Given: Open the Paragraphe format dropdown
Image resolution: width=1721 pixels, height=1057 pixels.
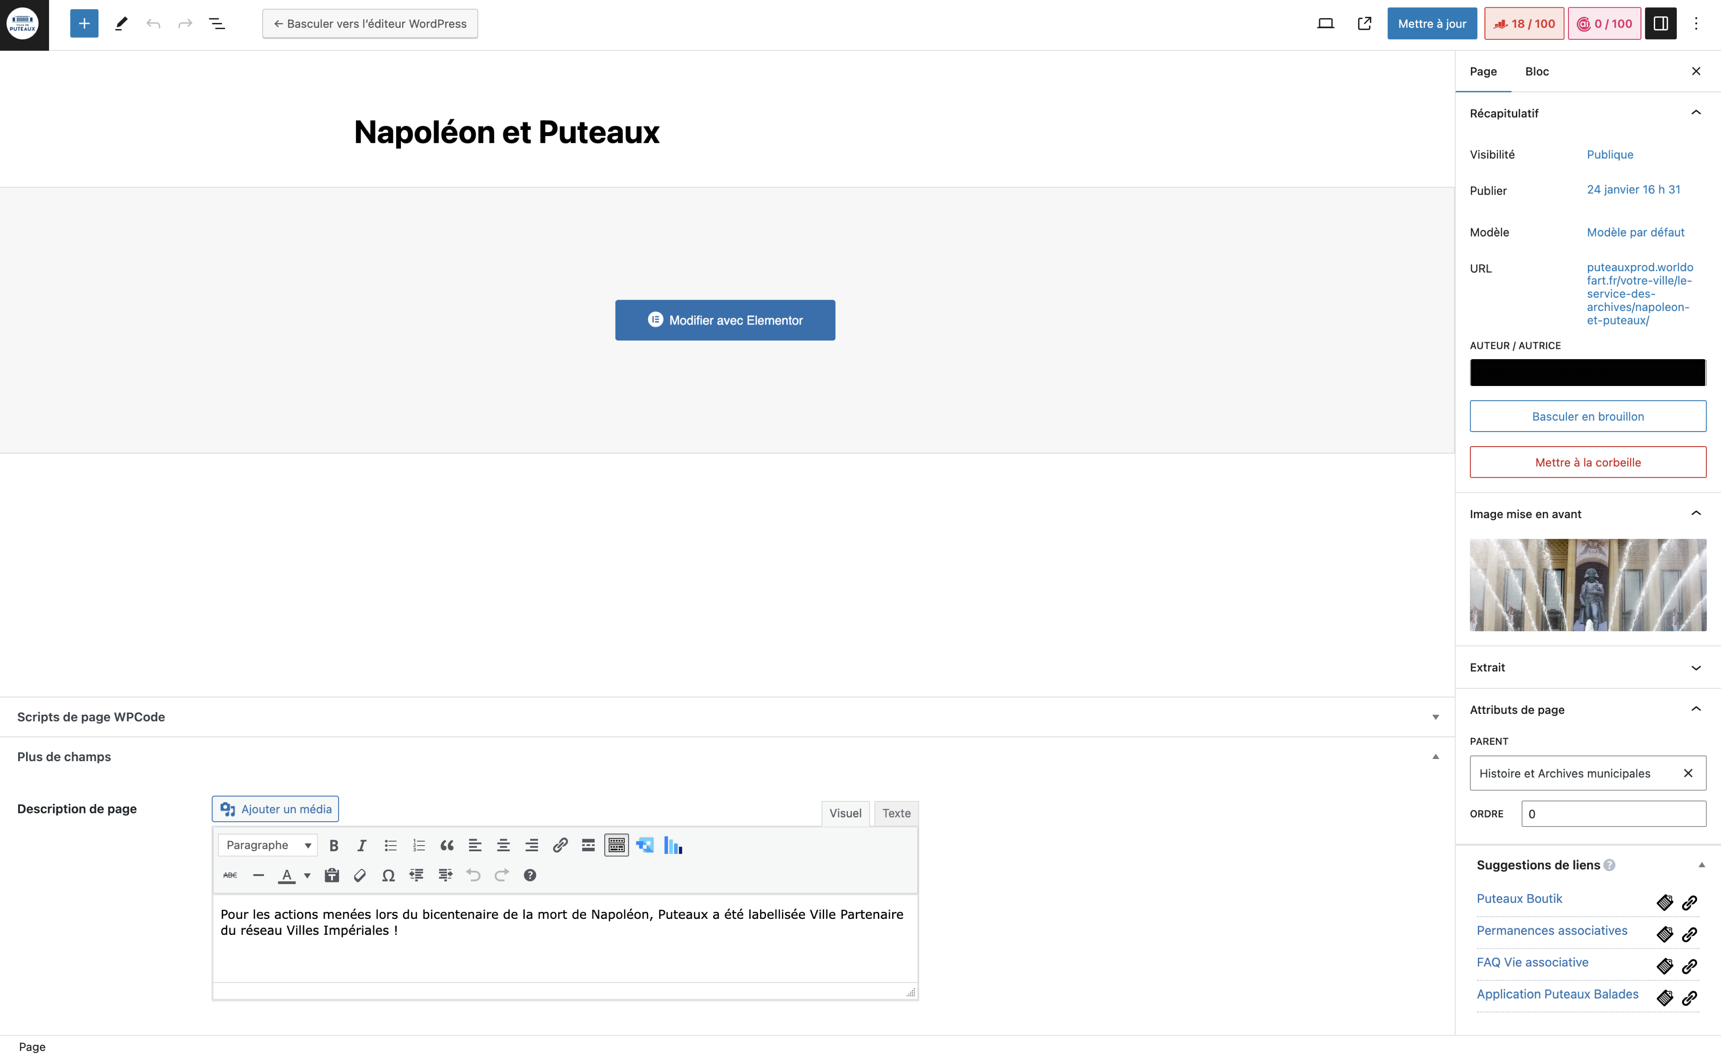Looking at the screenshot, I should [268, 845].
